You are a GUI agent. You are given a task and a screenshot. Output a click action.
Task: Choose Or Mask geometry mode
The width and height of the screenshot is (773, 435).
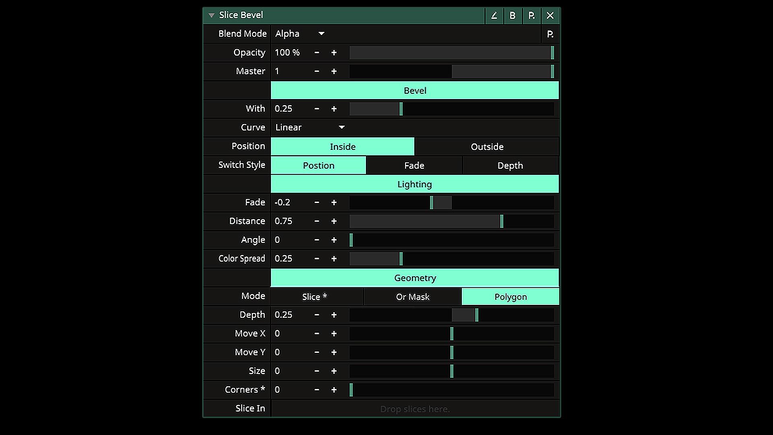413,297
